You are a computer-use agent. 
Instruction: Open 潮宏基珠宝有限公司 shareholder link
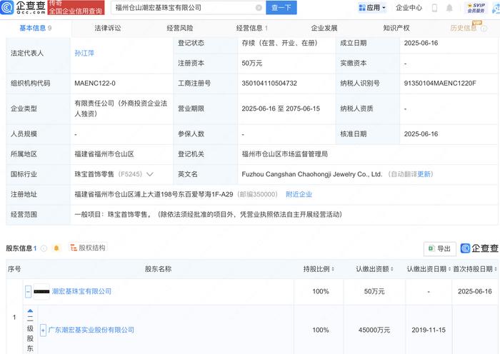[x=81, y=291]
